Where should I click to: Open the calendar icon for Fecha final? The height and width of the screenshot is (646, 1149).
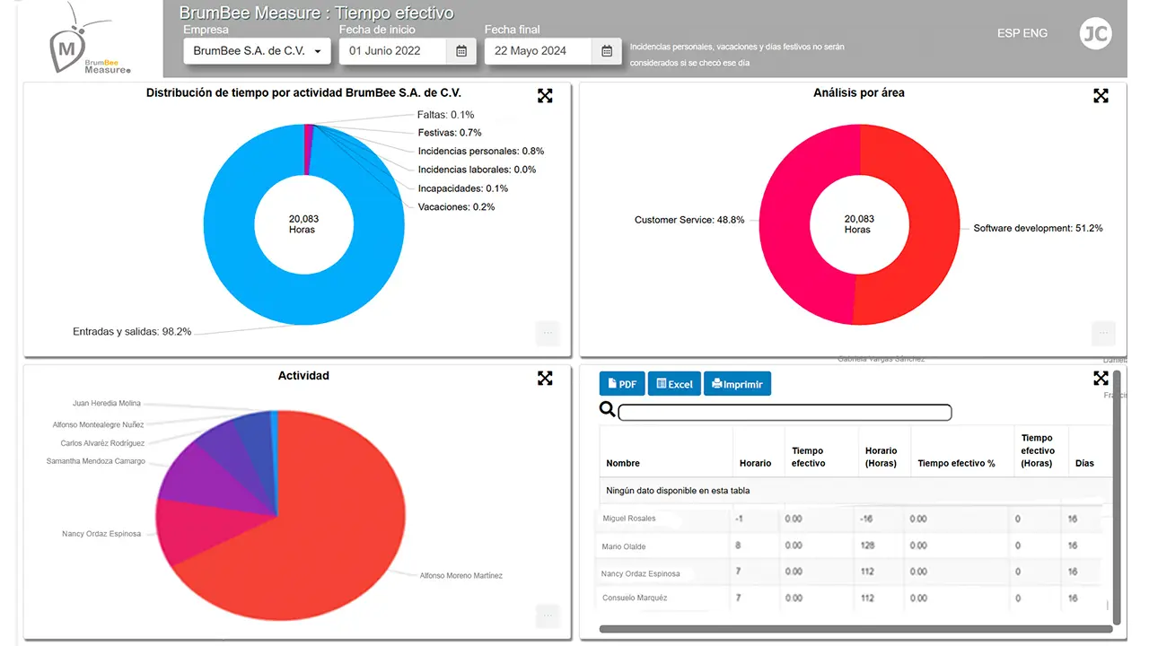(607, 51)
